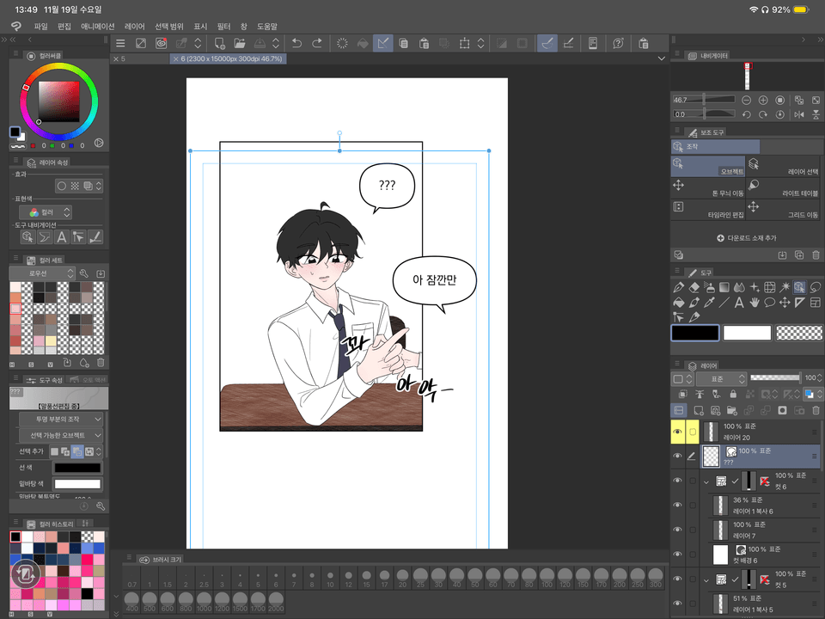Screen dimensions: 825x619
Task: Click the Open file folder icon
Action: (x=240, y=43)
